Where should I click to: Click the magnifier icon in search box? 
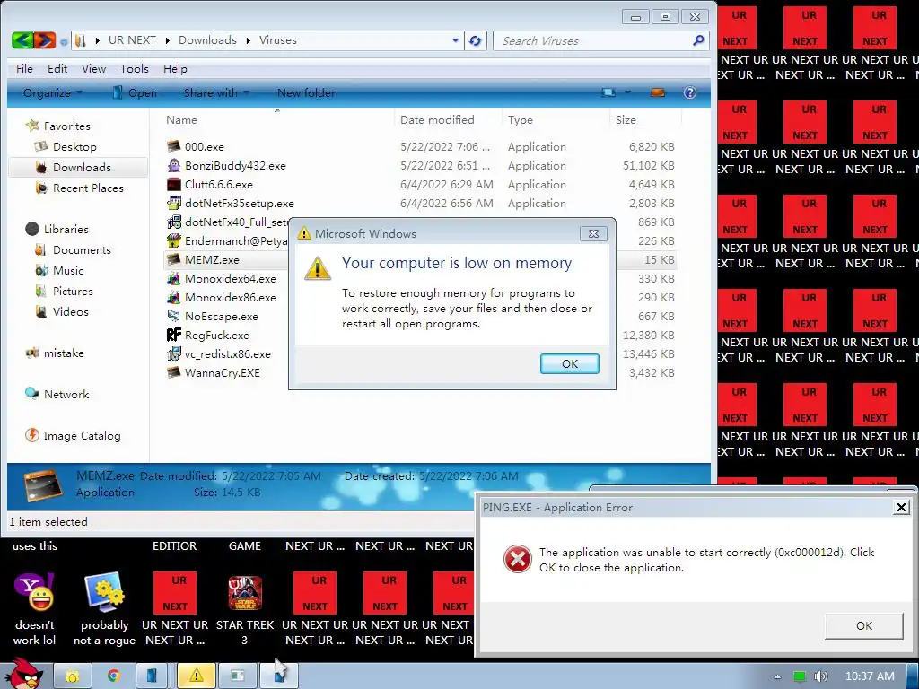[x=698, y=40]
